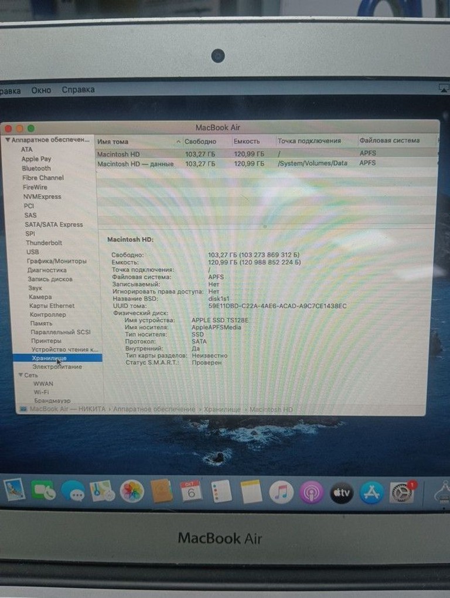Launch Reminders from the dock

point(221,491)
